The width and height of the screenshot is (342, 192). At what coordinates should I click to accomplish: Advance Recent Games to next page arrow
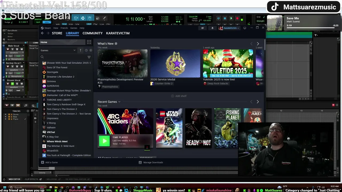[258, 102]
